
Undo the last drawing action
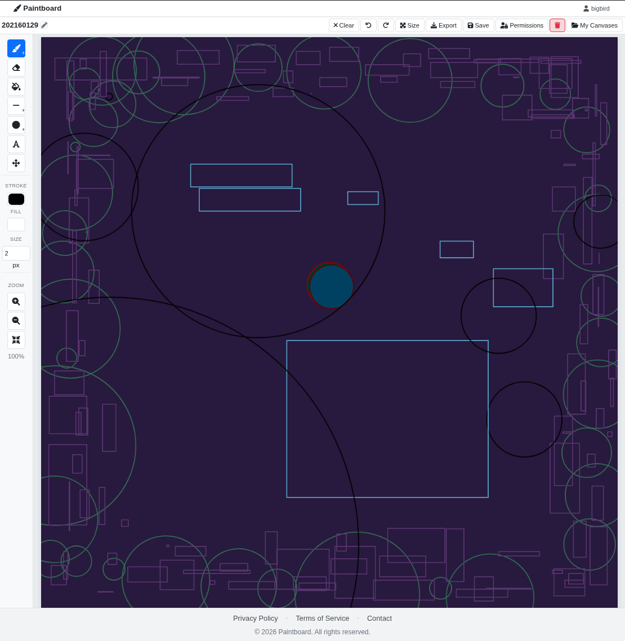tap(368, 25)
